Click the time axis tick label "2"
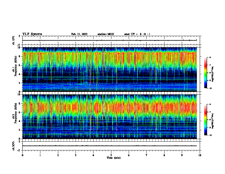225x174 pixels. point(58,155)
